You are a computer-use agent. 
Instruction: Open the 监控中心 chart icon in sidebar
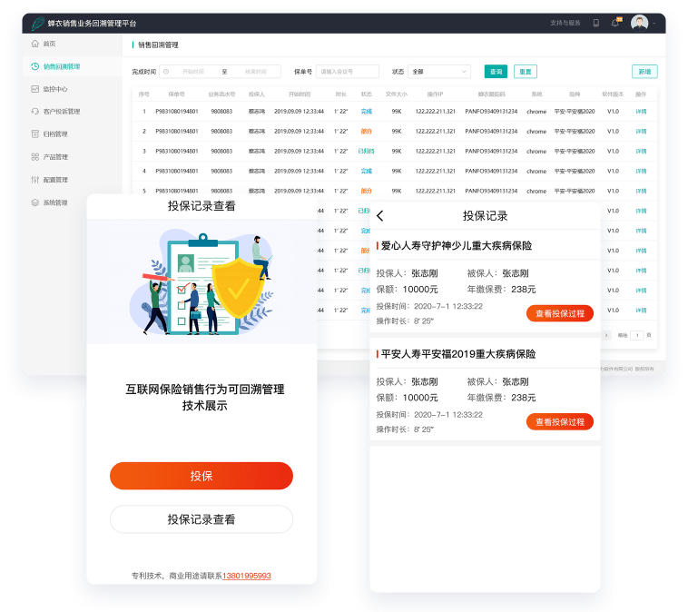tap(35, 89)
